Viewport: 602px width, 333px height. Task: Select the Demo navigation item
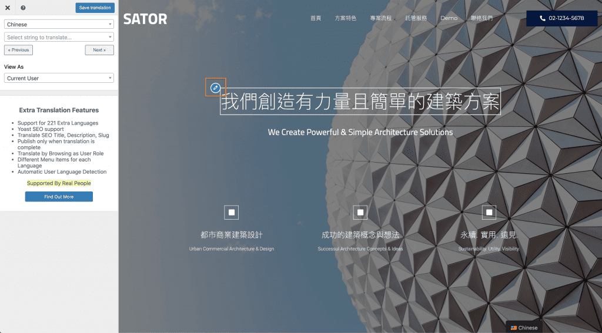pos(449,18)
